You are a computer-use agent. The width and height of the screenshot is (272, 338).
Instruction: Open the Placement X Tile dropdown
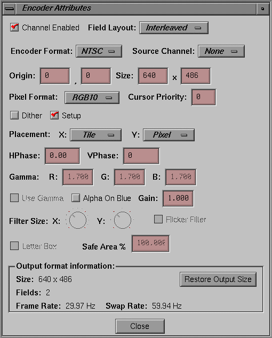[96, 135]
